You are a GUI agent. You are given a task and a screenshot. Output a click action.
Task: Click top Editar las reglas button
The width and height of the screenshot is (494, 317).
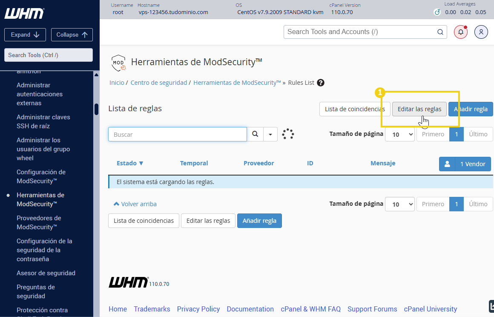coord(419,109)
